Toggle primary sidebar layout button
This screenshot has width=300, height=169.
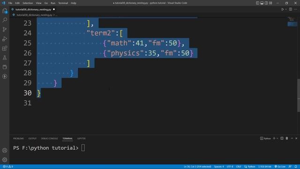257,3
